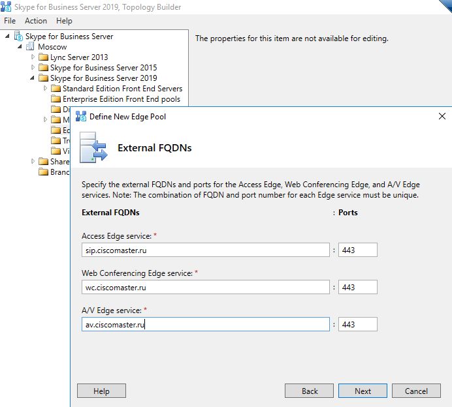Select the Moscow tree item
The image size is (452, 407).
coord(52,46)
